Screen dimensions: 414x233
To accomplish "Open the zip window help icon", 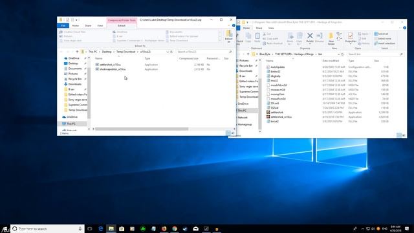I will 234,26.
